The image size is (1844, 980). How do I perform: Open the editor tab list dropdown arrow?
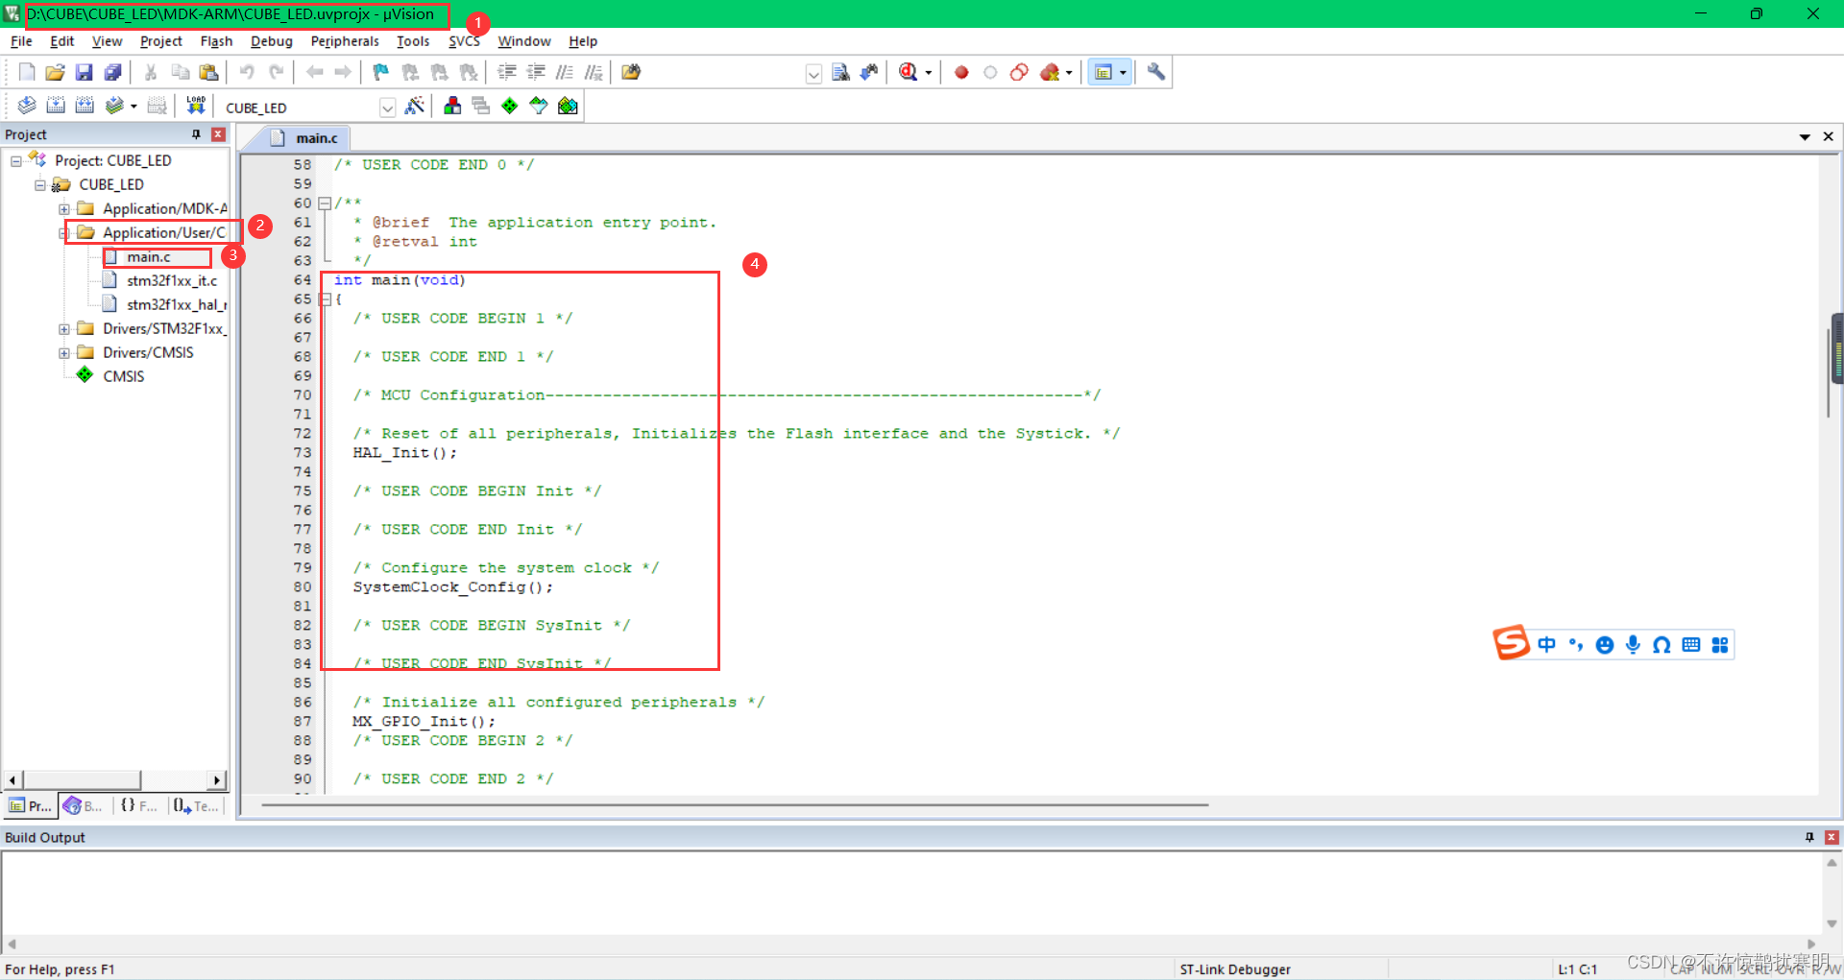[1805, 137]
